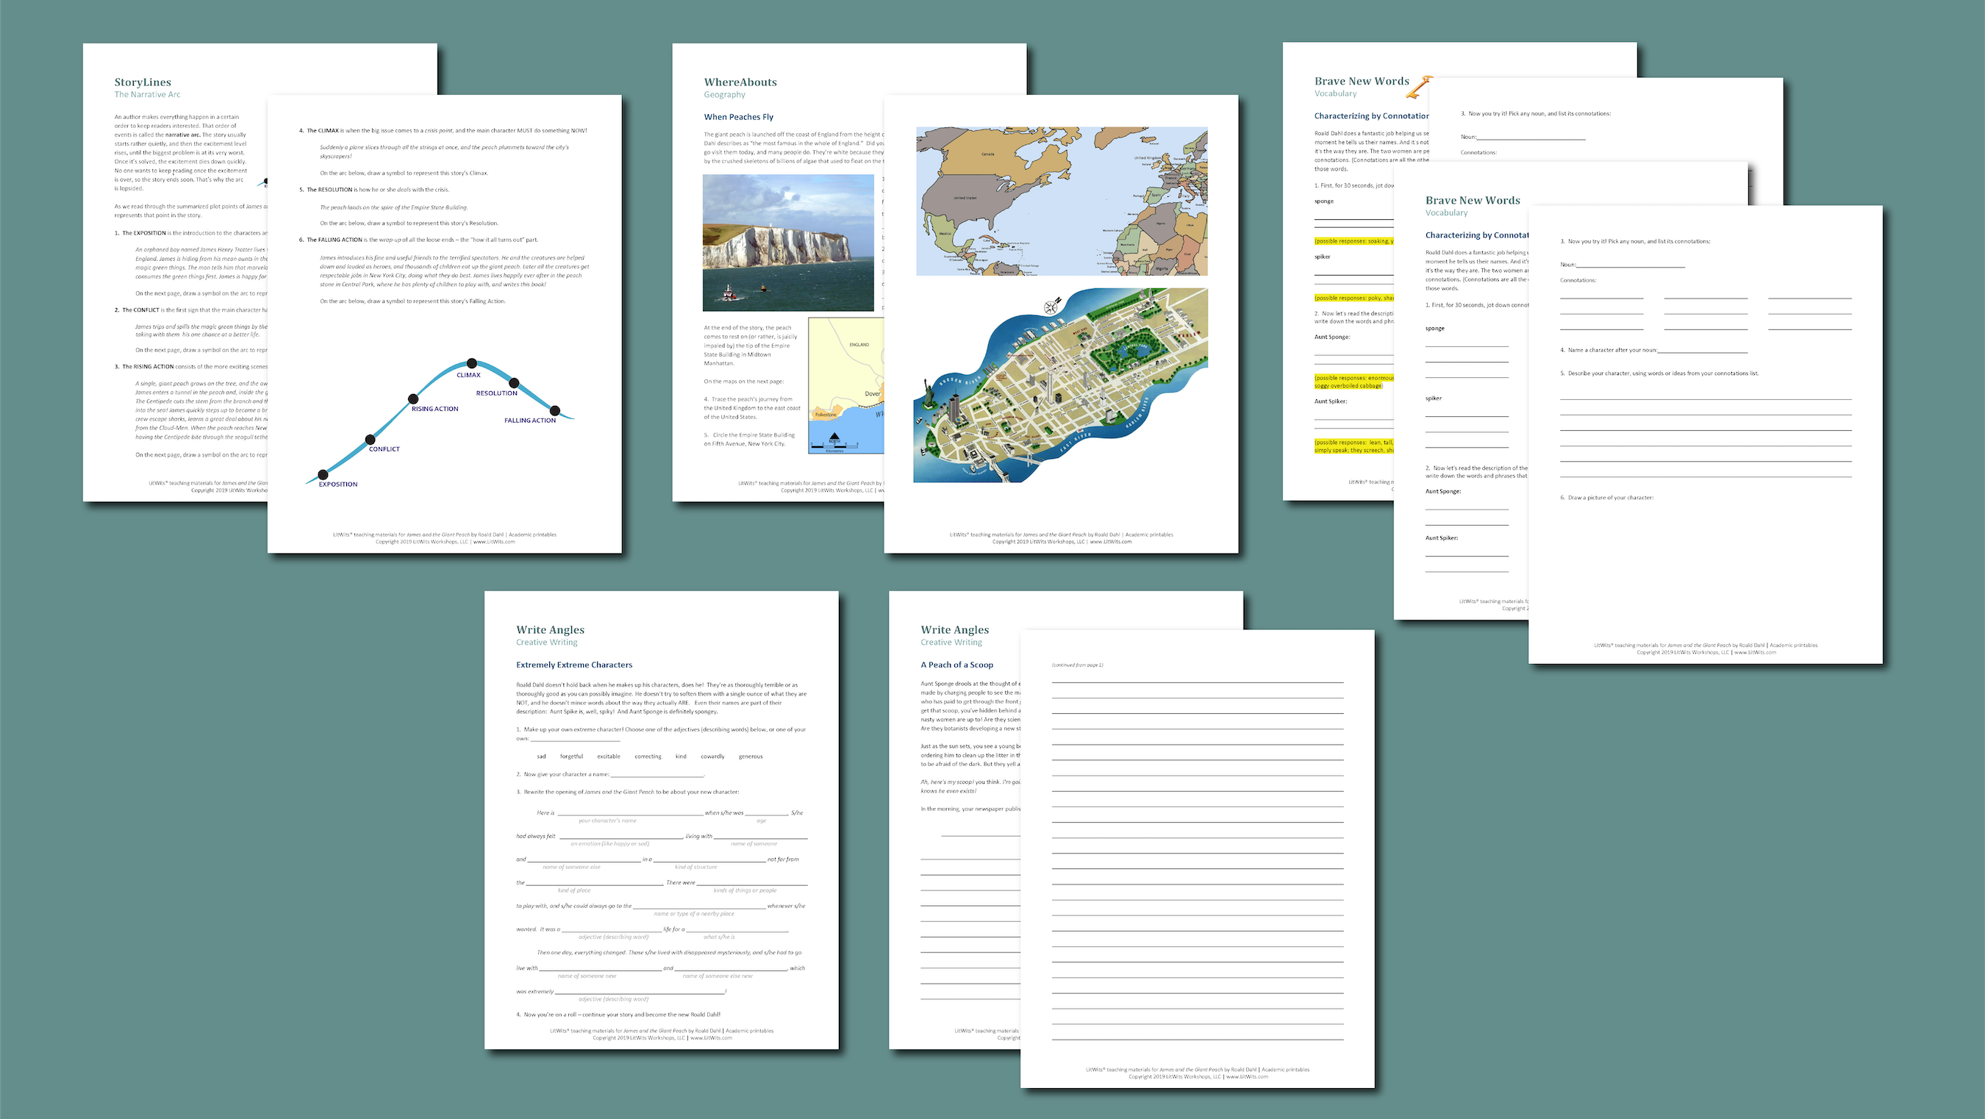Click the gold key icon beside Brave New Words

point(1419,87)
